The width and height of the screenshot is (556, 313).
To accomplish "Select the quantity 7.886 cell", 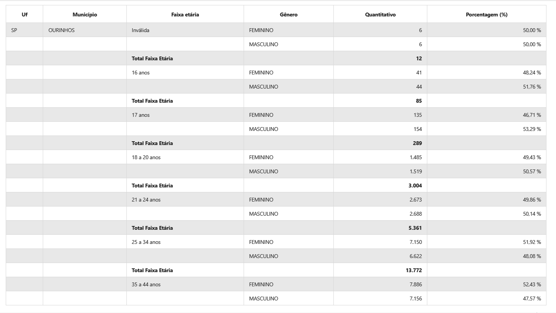I will (415, 284).
